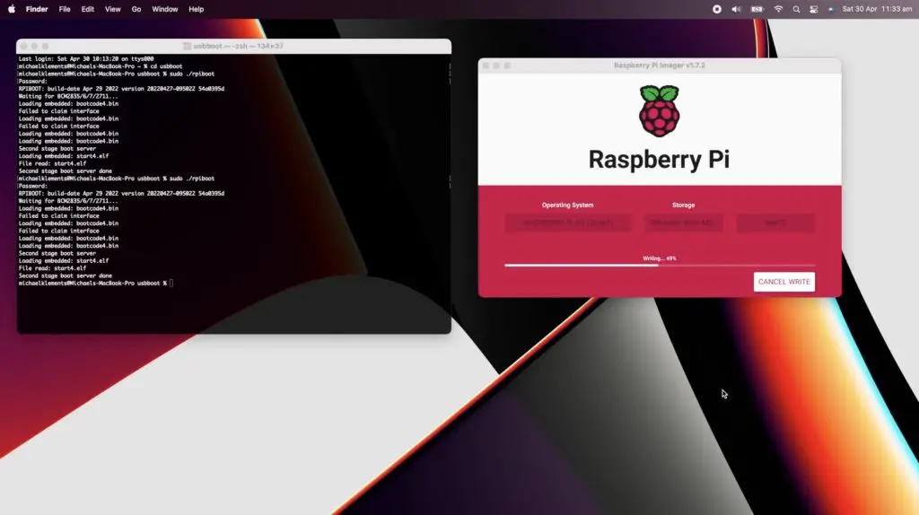Click the date and time in menu bar

(877, 9)
